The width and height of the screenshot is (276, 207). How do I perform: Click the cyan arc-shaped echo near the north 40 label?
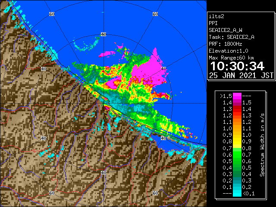tap(87, 45)
